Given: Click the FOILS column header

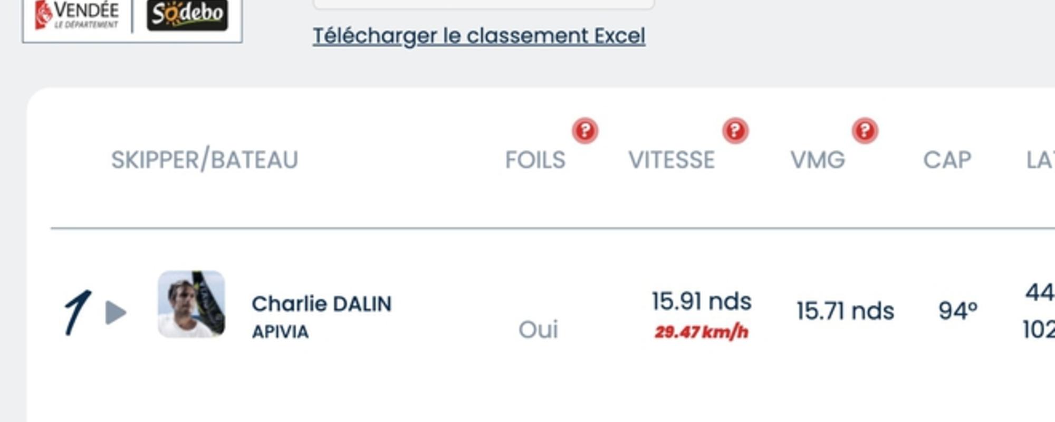Looking at the screenshot, I should [x=535, y=160].
